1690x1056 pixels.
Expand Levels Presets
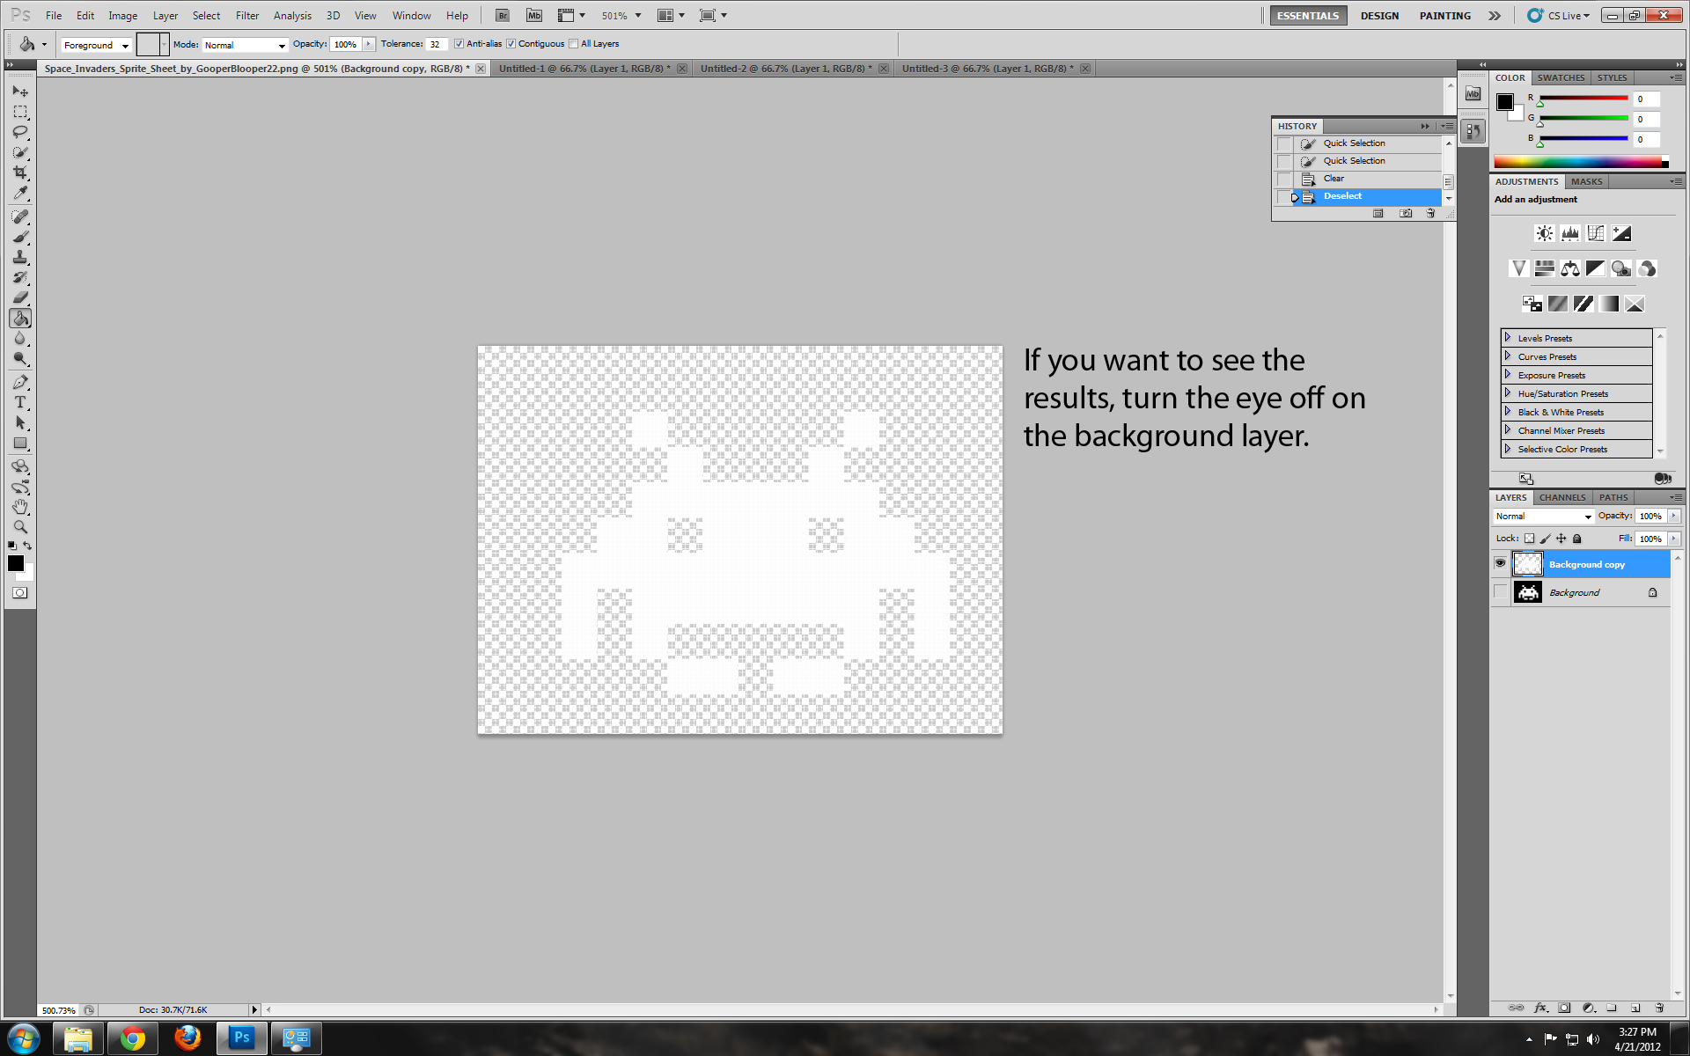(x=1508, y=338)
